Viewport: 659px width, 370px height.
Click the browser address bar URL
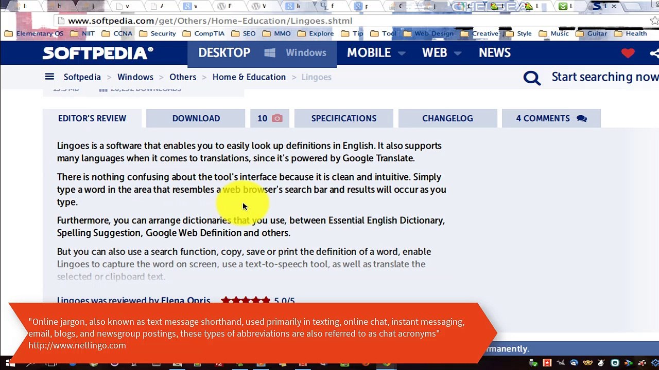pyautogui.click(x=210, y=21)
